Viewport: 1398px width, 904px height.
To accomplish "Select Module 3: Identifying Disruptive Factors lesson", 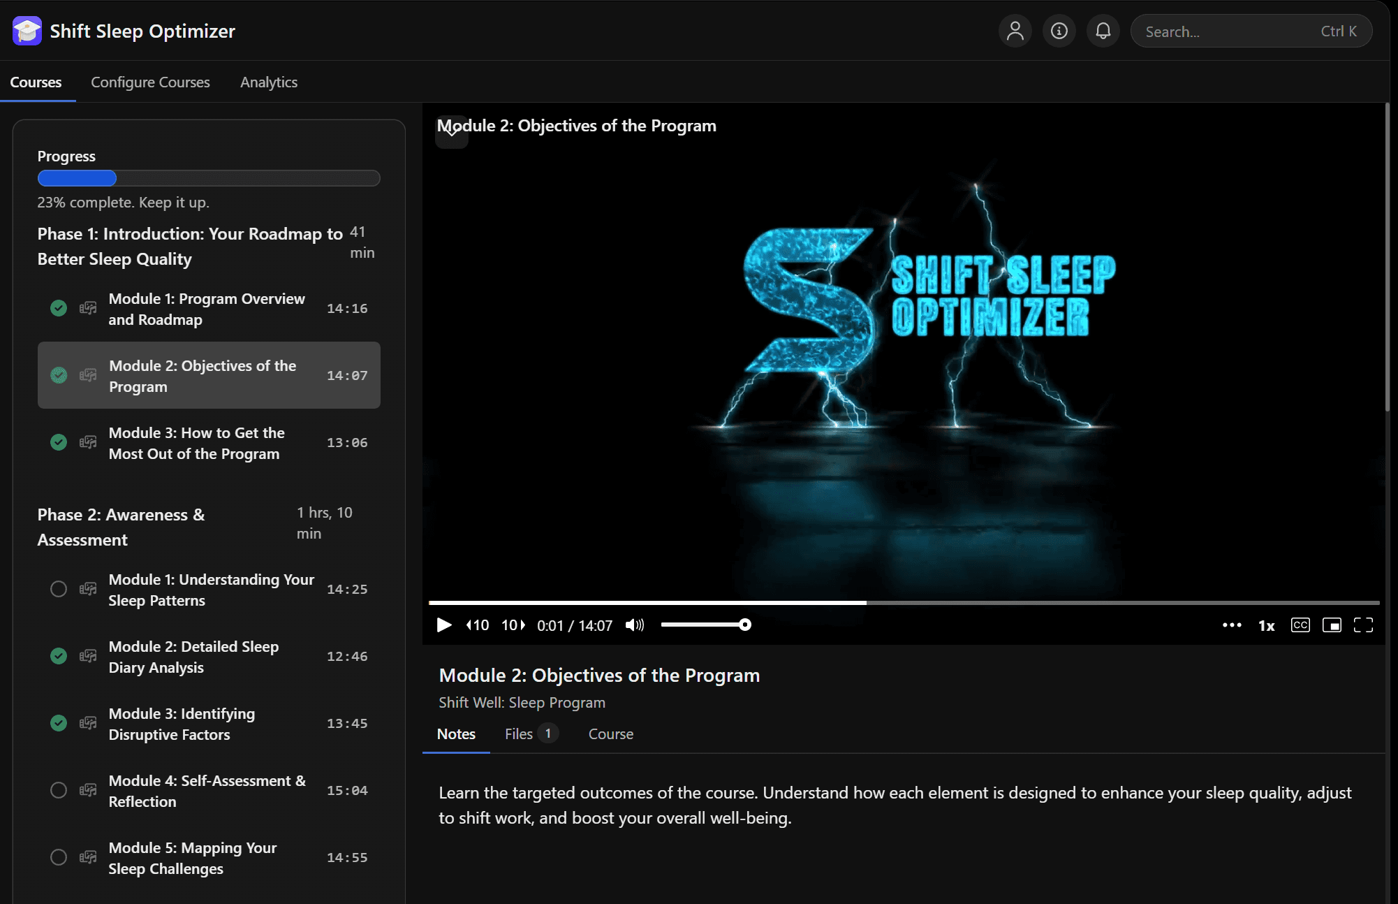I will pyautogui.click(x=182, y=724).
